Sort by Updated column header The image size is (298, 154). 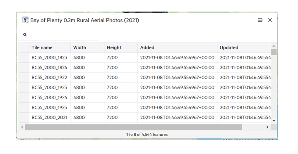point(244,47)
